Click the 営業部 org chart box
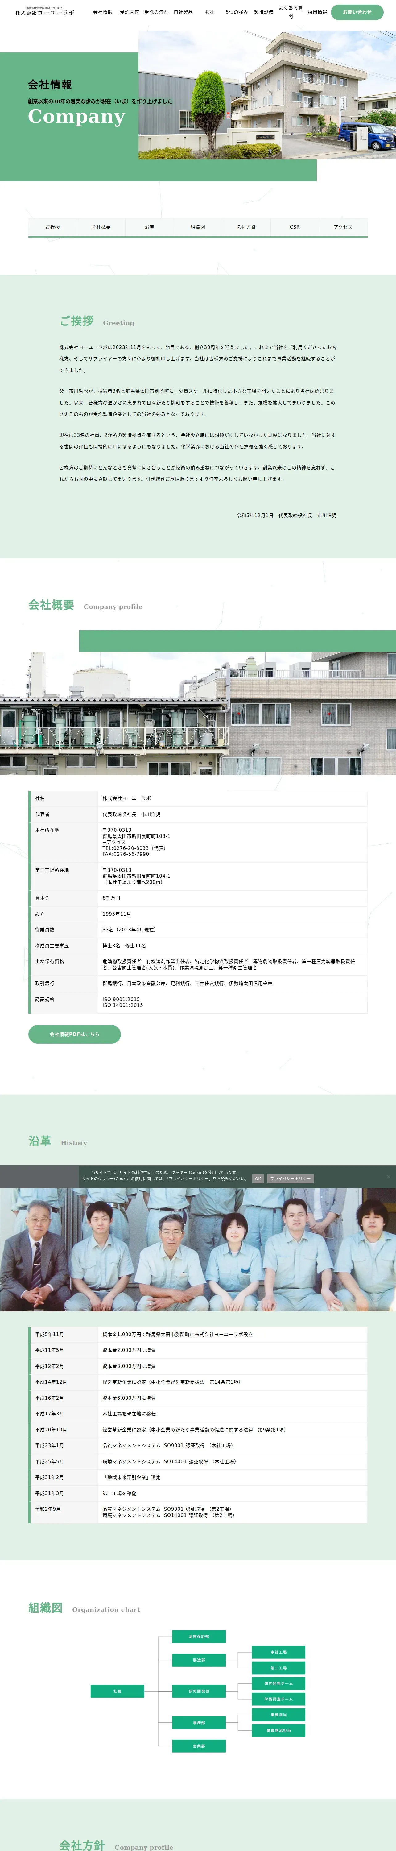This screenshot has height=1851, width=396. [x=199, y=1746]
